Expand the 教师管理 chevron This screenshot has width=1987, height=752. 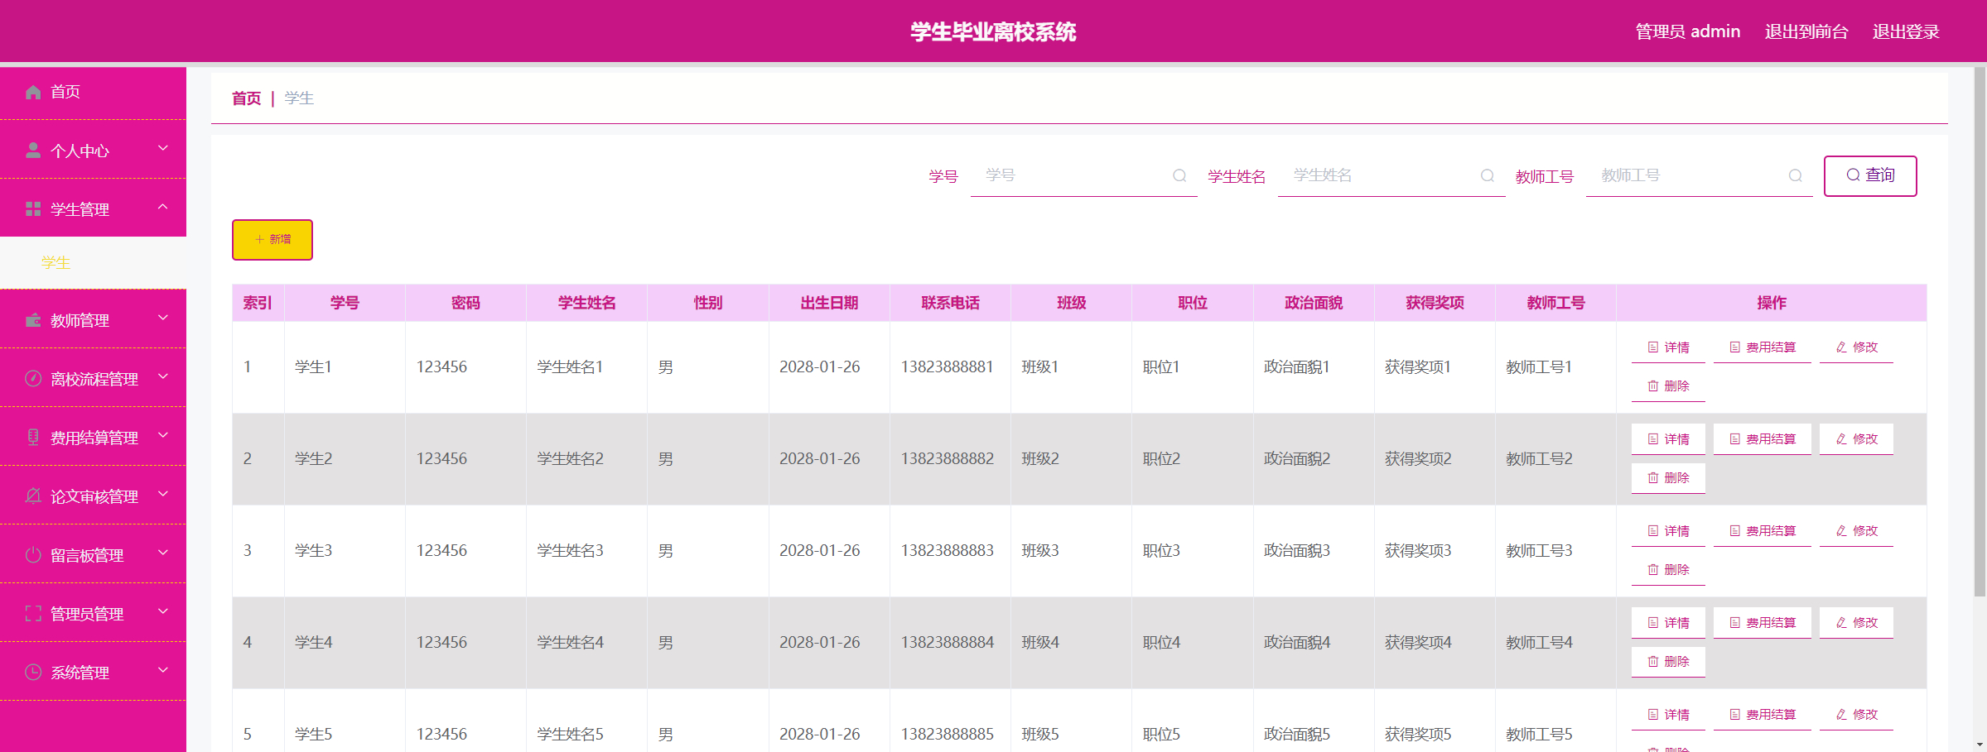[x=163, y=318]
